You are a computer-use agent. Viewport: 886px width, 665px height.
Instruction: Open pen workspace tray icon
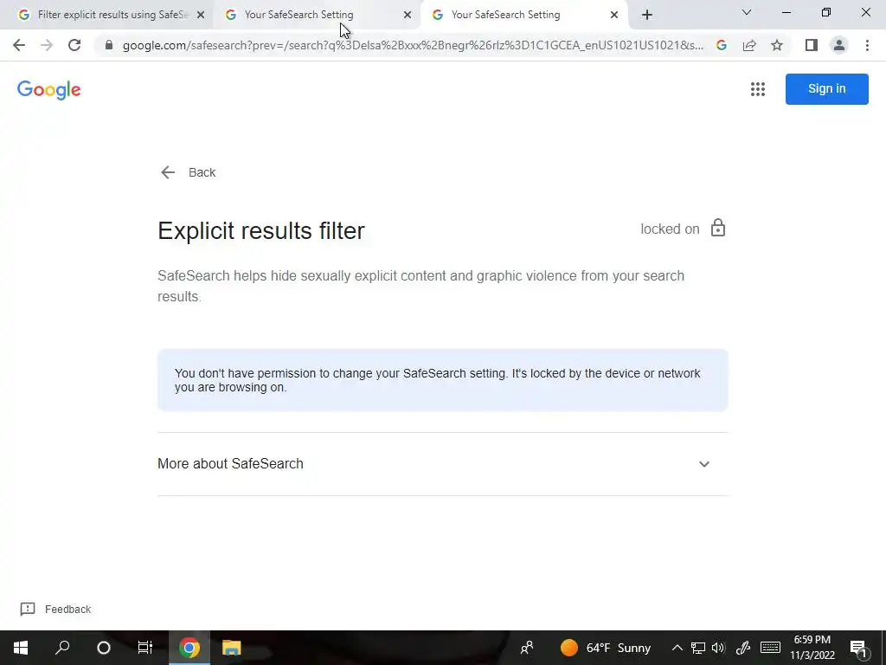pos(743,648)
